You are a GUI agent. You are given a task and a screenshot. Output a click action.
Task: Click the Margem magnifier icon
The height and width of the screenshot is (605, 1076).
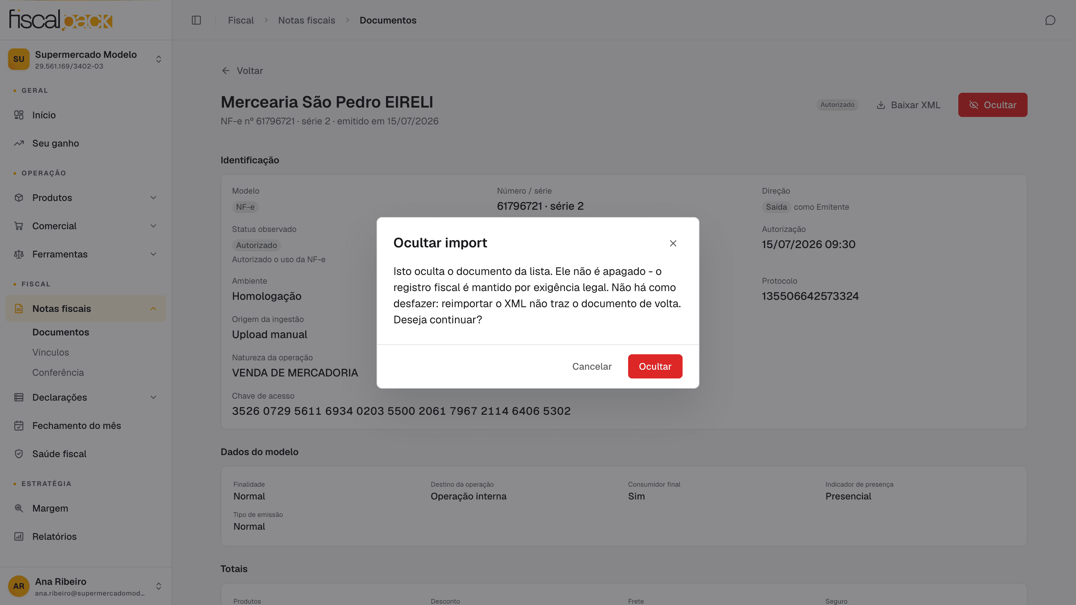(19, 508)
